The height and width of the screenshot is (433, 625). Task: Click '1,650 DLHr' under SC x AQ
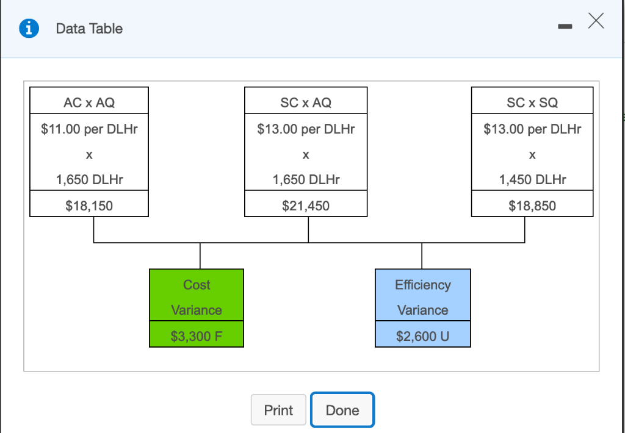coord(306,180)
